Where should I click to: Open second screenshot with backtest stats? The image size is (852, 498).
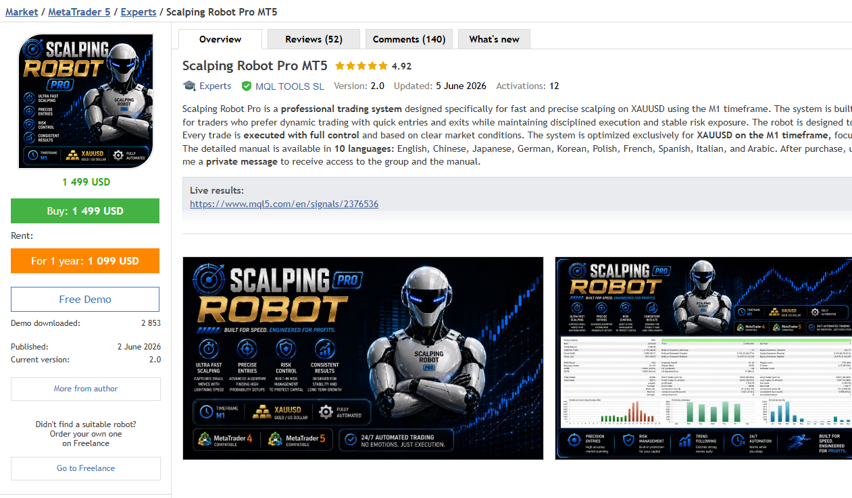point(703,358)
